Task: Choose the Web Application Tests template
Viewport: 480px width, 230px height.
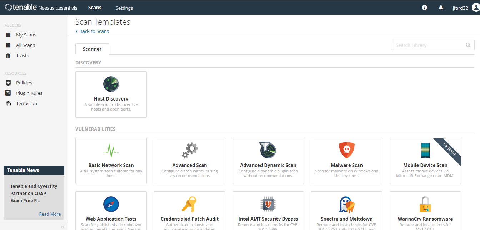Action: pyautogui.click(x=111, y=211)
